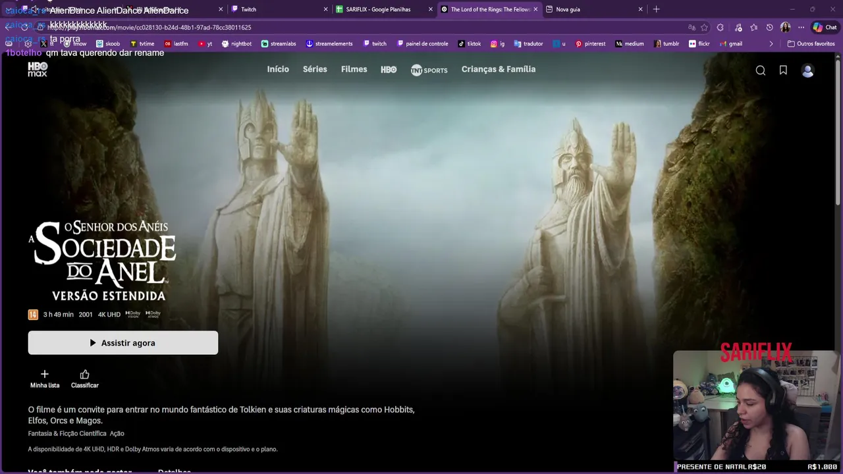Open Séries in HBO Max navigation
This screenshot has width=843, height=474.
[x=315, y=69]
